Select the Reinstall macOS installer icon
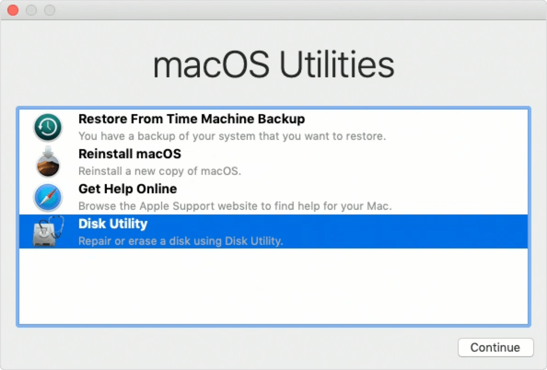Screen dimensions: 547x370 click(x=48, y=162)
